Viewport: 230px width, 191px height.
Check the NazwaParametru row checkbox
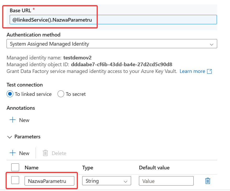(15, 180)
